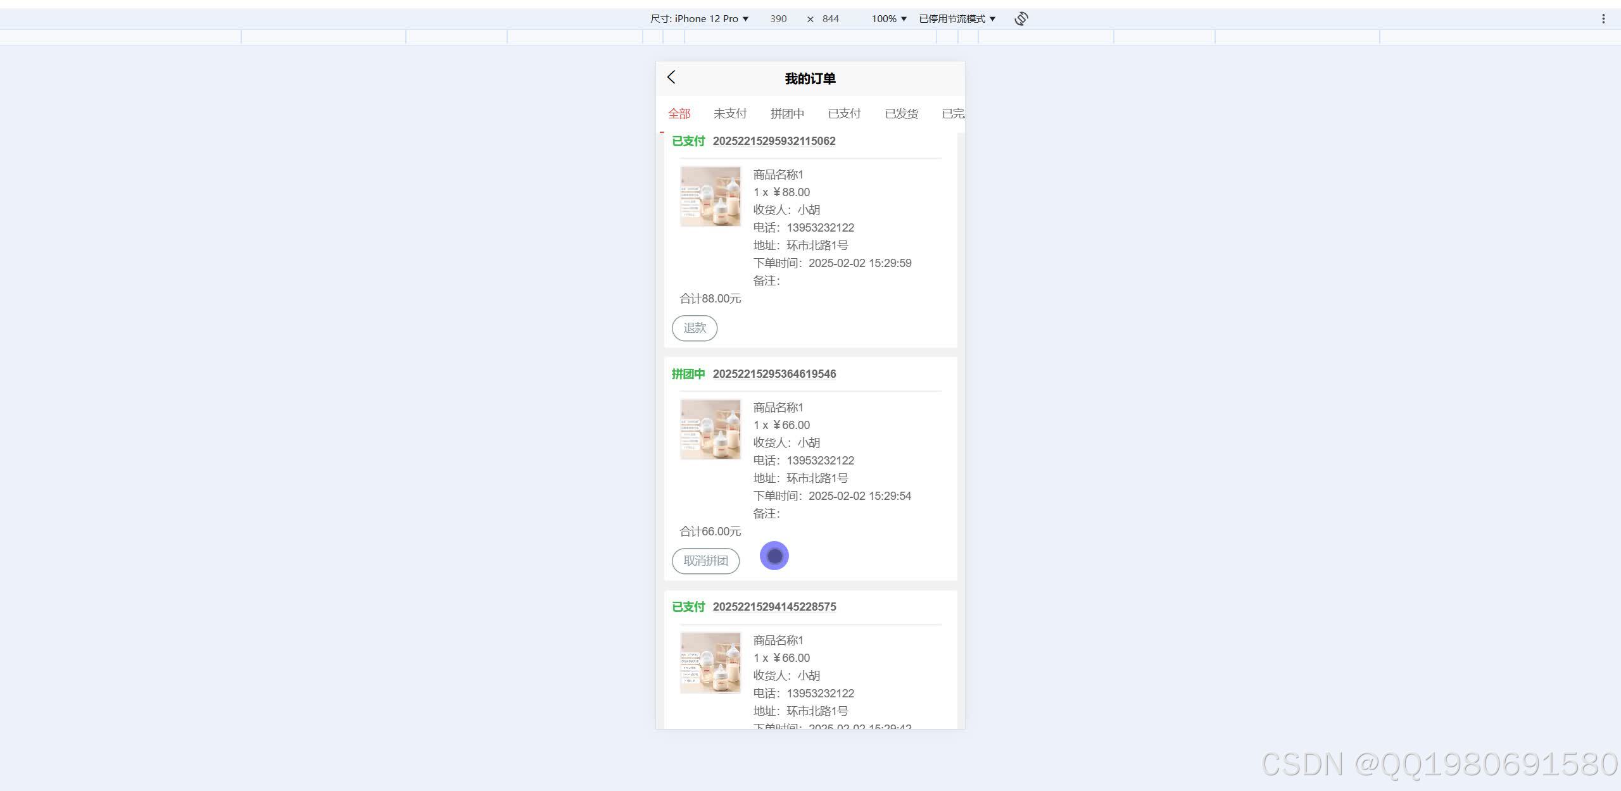Click the back arrow on 我的订单 page
This screenshot has width=1621, height=791.
tap(671, 77)
